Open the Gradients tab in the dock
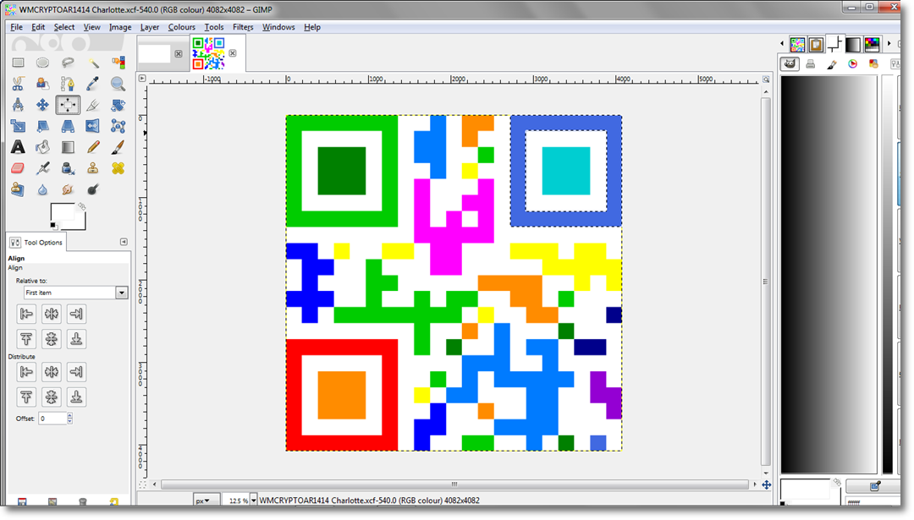Screen dimensions: 914x520 (x=853, y=44)
